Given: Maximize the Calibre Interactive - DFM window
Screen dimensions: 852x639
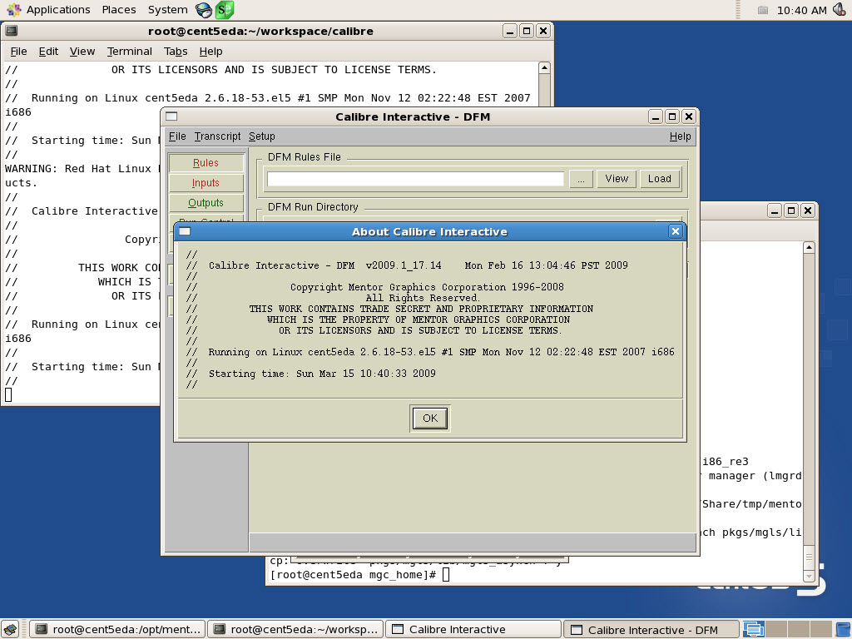Looking at the screenshot, I should pyautogui.click(x=672, y=116).
